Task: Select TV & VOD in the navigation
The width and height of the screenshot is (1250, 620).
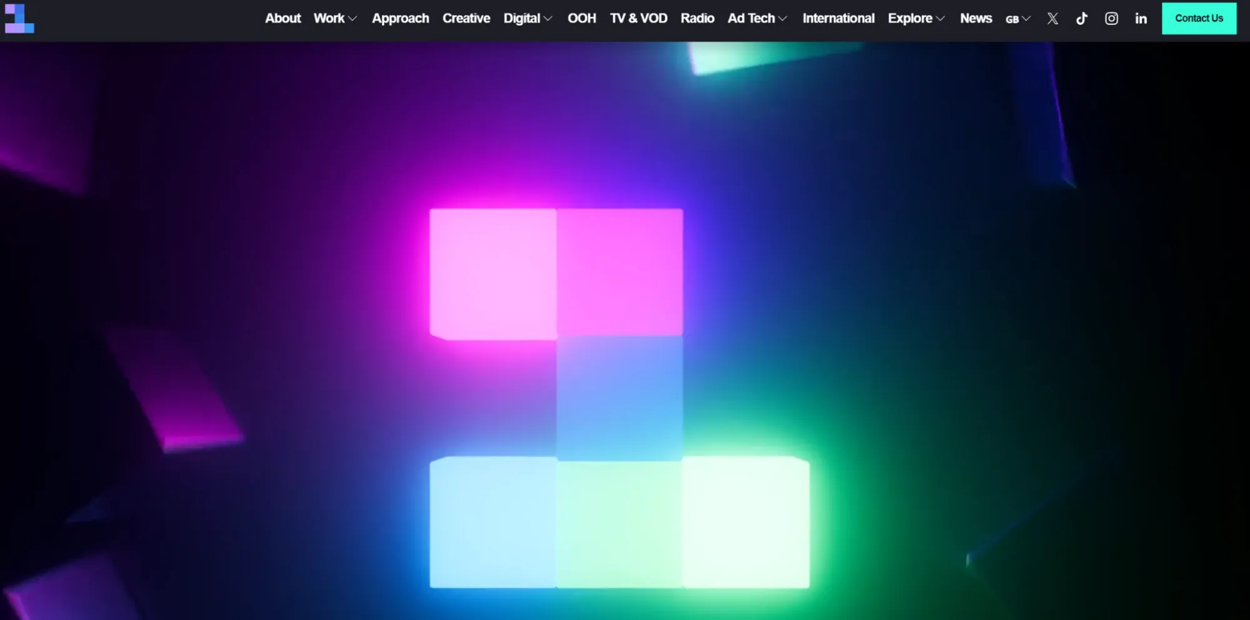Action: pyautogui.click(x=638, y=19)
